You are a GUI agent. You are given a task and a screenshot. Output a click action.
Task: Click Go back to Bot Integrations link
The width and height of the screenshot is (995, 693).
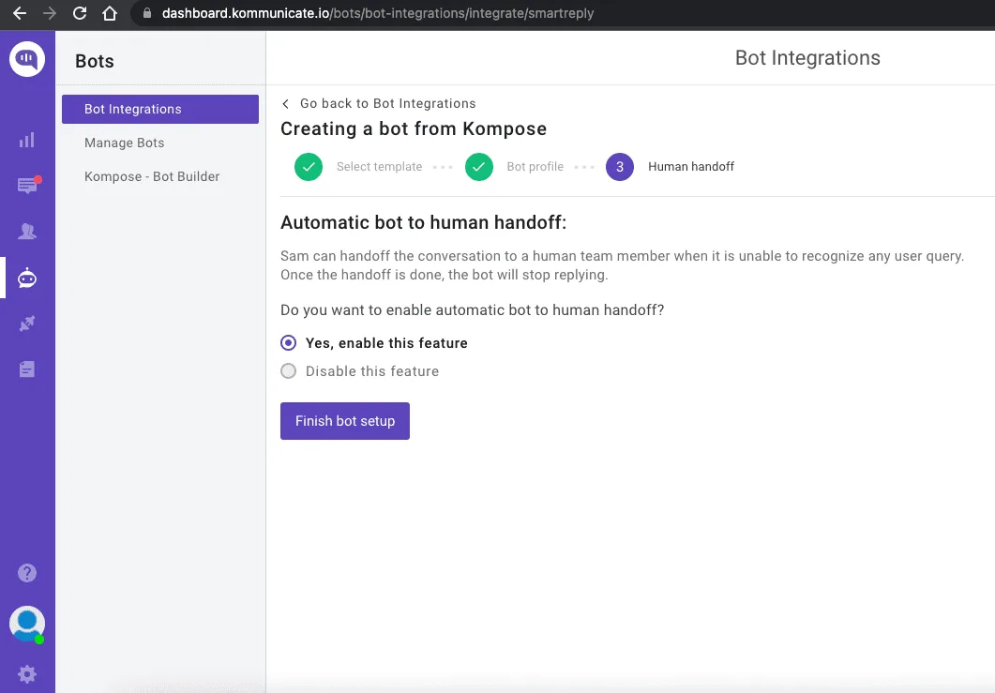pyautogui.click(x=387, y=103)
